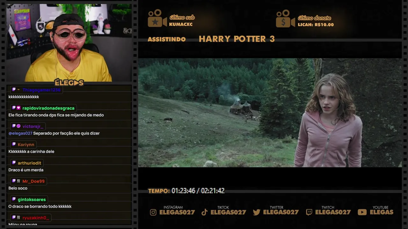Open rapidoviradonadesgraca chat username
This screenshot has height=229, width=408.
(x=48, y=108)
